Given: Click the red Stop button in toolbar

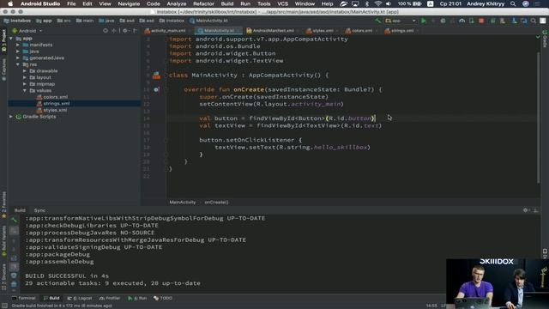Looking at the screenshot, I should [481, 21].
